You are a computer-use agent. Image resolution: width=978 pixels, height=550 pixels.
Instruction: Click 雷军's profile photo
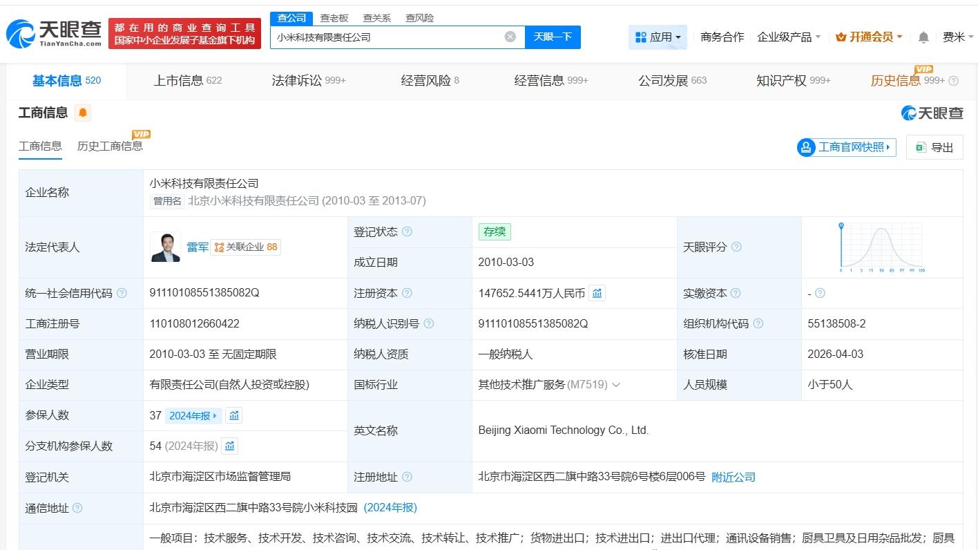coord(164,247)
